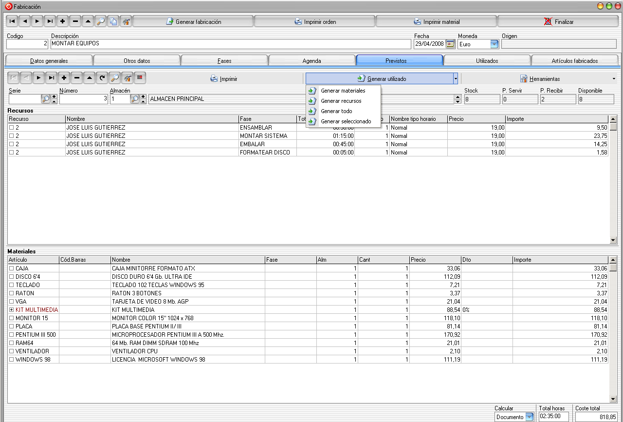Click the Generar fabricación button
Image resolution: width=623 pixels, height=422 pixels.
(x=193, y=21)
